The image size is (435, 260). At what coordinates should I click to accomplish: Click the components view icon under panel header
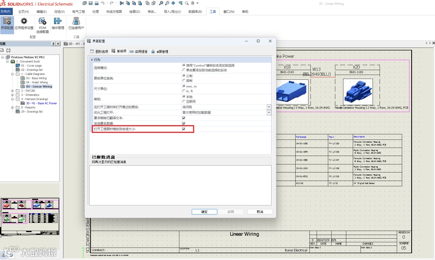pyautogui.click(x=8, y=50)
